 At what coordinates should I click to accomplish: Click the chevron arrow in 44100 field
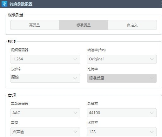pos(152,113)
